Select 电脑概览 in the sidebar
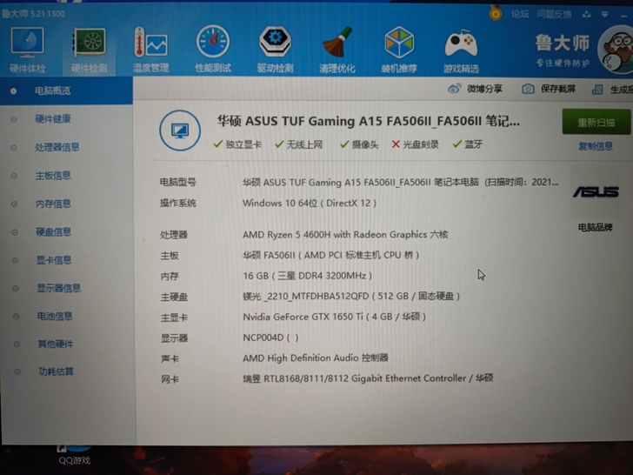Viewport: 633px width, 475px height. 66,90
